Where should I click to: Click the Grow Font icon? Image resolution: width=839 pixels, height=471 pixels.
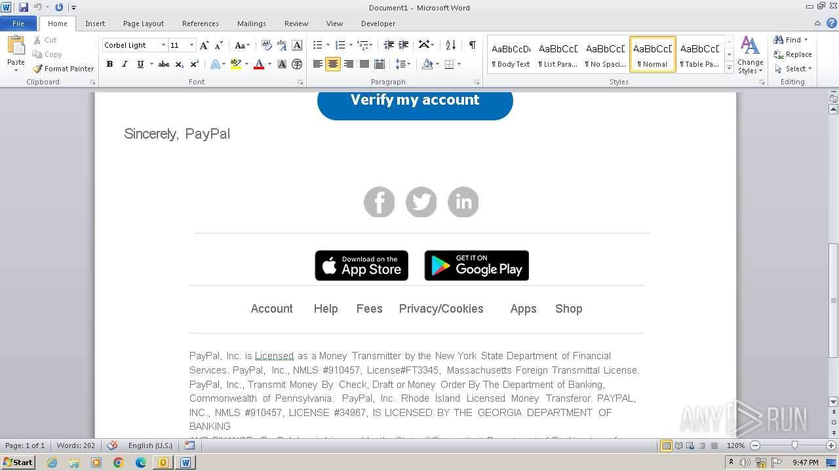click(205, 45)
